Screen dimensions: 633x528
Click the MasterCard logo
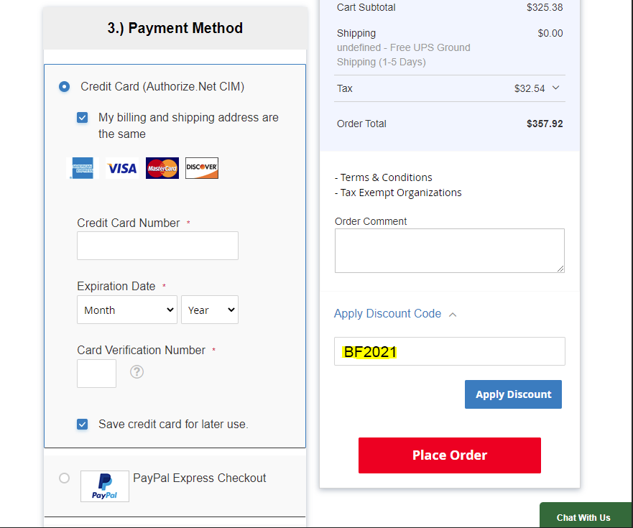pos(162,168)
